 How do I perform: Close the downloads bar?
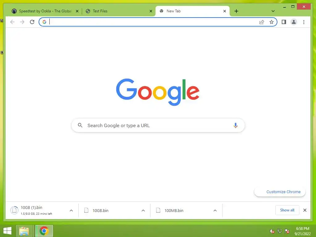coord(305,210)
